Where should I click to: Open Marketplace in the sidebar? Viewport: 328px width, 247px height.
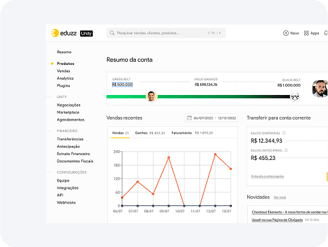click(x=68, y=112)
